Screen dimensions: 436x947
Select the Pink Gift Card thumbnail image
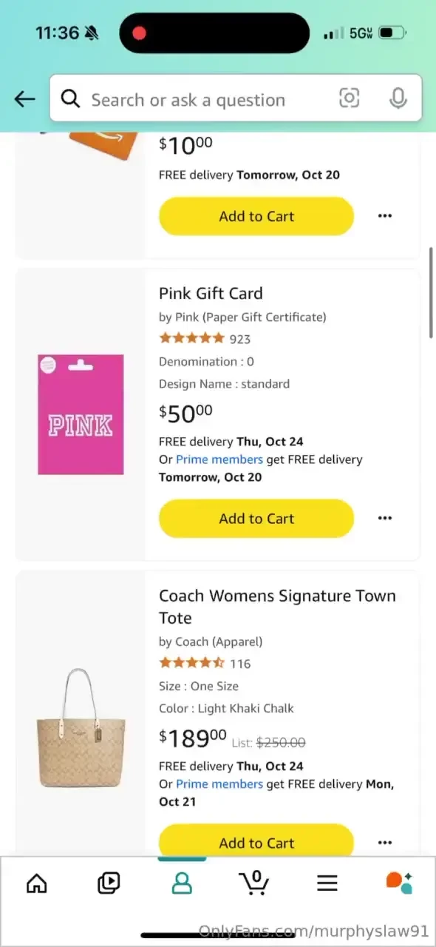pos(81,415)
